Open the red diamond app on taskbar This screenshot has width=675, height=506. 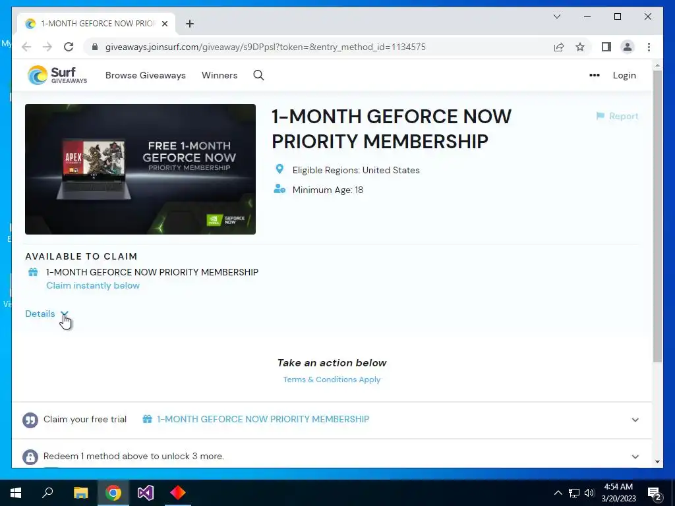click(177, 493)
